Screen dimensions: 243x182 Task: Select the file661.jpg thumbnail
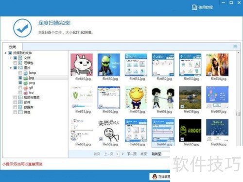(82, 130)
